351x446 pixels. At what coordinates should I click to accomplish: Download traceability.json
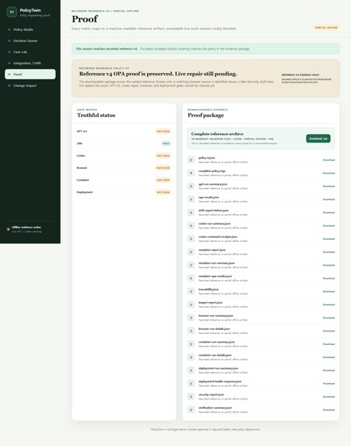(x=328, y=292)
